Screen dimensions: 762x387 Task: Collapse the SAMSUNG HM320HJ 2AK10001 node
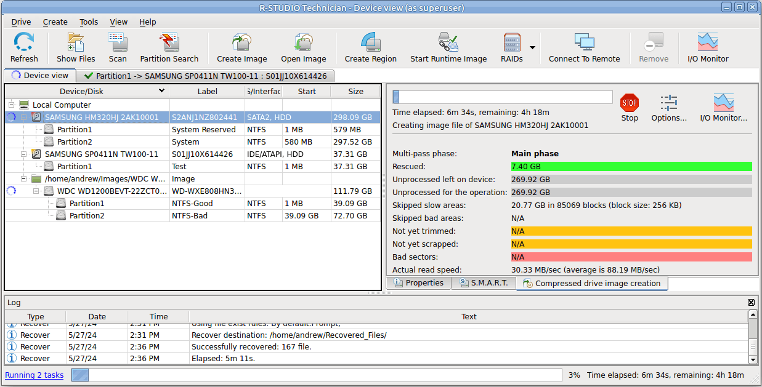tap(23, 117)
